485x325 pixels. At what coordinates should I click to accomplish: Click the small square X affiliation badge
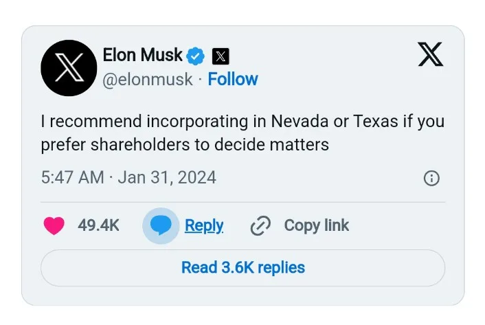(221, 56)
